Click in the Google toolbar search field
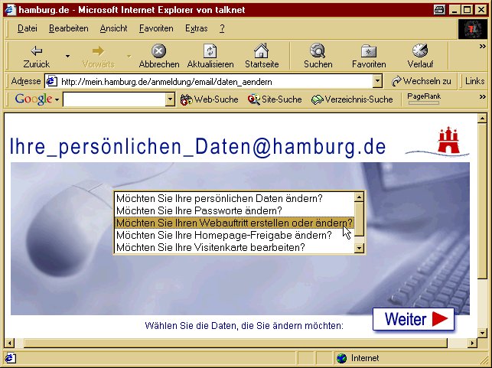The image size is (492, 368). [x=113, y=99]
